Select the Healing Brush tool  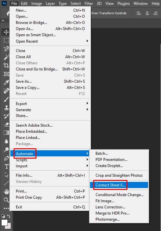point(6,91)
